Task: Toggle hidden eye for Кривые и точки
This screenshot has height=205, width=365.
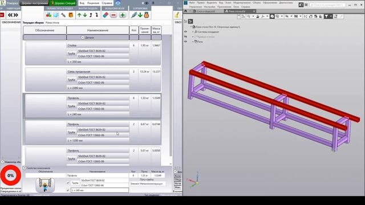Action: point(185,36)
